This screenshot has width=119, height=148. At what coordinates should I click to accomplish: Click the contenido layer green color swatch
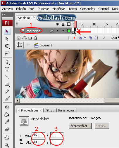pos(69,31)
